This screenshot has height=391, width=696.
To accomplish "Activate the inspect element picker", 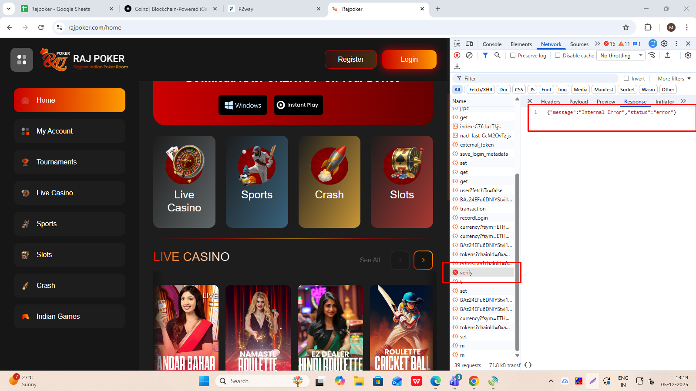I will pyautogui.click(x=457, y=44).
